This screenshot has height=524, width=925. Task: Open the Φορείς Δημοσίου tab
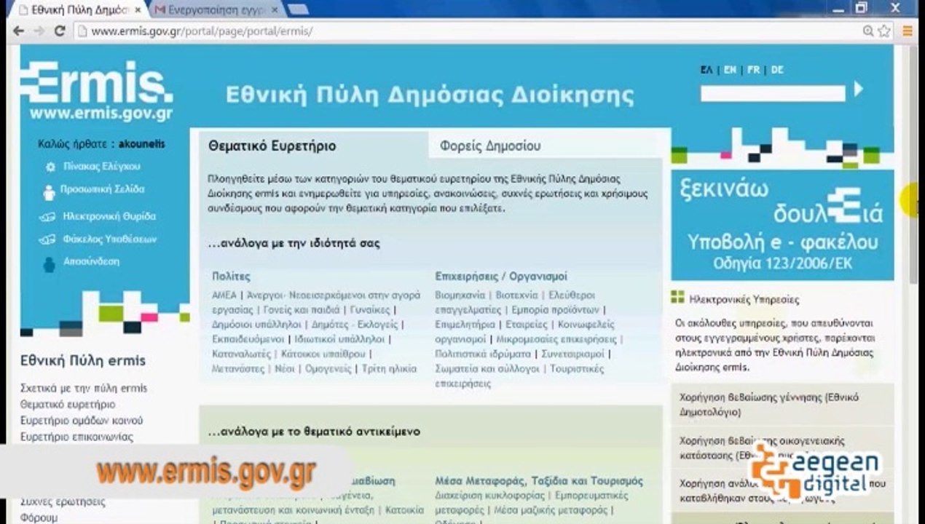tap(490, 146)
